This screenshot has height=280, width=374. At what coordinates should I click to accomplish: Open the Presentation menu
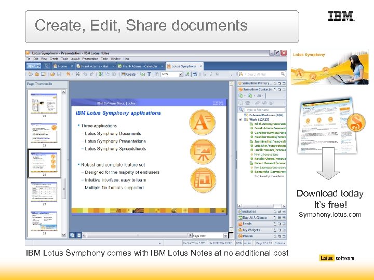click(x=90, y=59)
